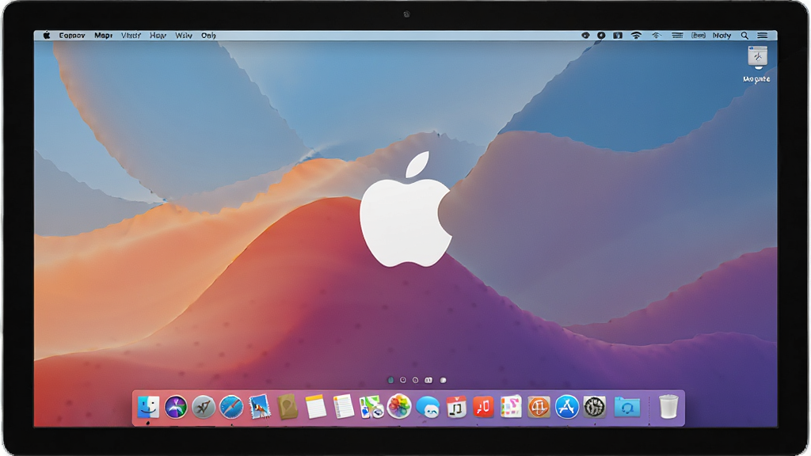The image size is (811, 456).
Task: Open the bold "Mapr" menu
Action: click(x=103, y=36)
